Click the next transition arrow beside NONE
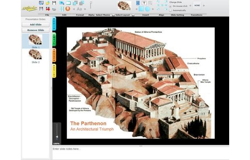Screen dimensions: 250x160 204,5
